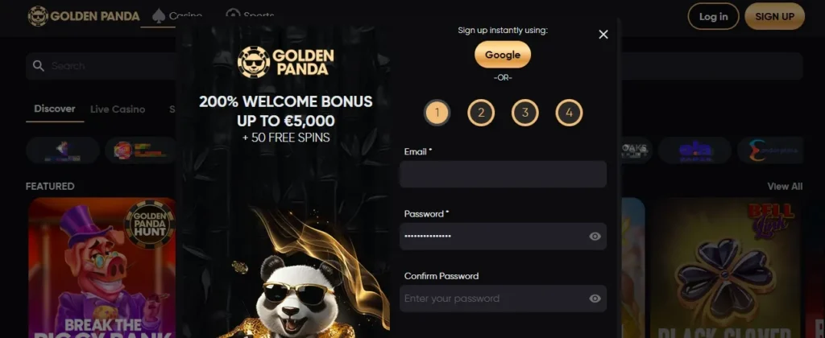The width and height of the screenshot is (825, 338).
Task: Switch to the Live Casino tab
Action: coord(118,109)
